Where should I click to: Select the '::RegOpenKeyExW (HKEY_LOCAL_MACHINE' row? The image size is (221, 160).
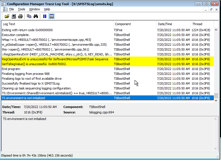click(x=108, y=54)
